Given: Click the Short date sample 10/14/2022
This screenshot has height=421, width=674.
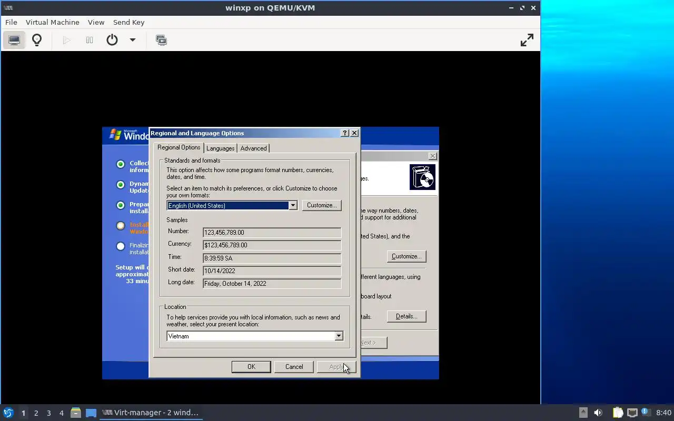Looking at the screenshot, I should click(x=272, y=270).
